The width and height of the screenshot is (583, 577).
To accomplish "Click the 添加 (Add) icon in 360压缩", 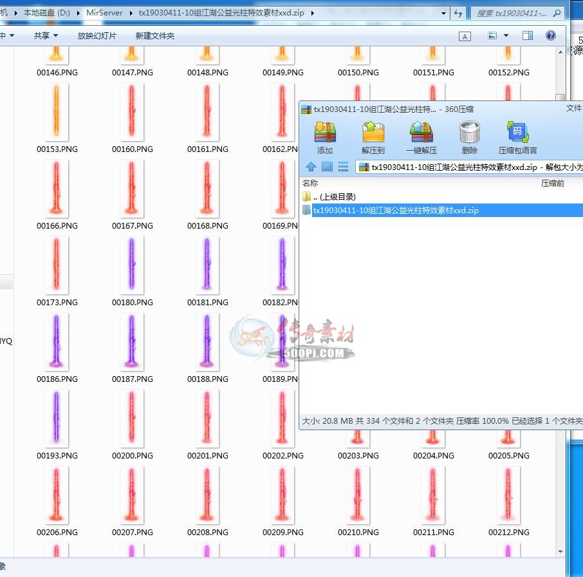I will pyautogui.click(x=325, y=132).
